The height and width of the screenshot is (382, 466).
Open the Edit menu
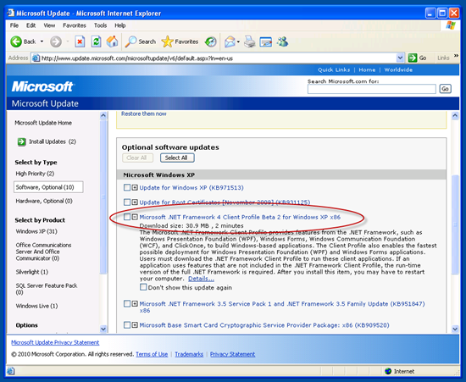coord(31,25)
